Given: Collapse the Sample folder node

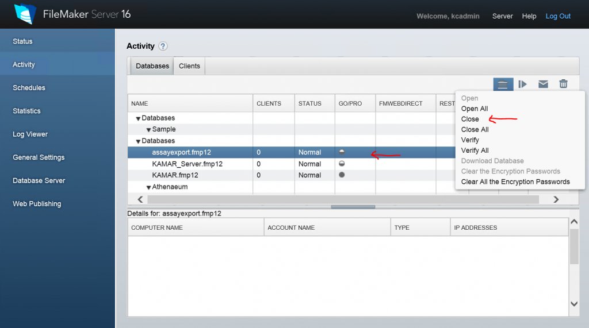Looking at the screenshot, I should coord(148,130).
